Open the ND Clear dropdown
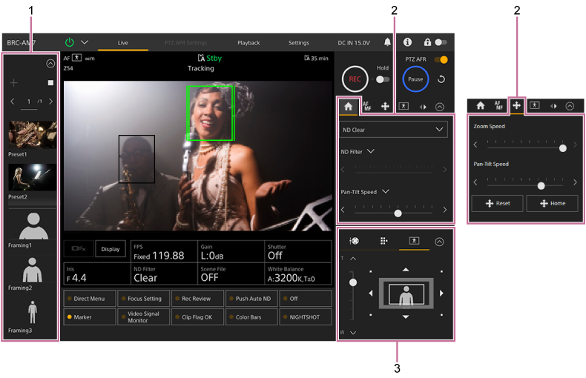 [x=394, y=130]
